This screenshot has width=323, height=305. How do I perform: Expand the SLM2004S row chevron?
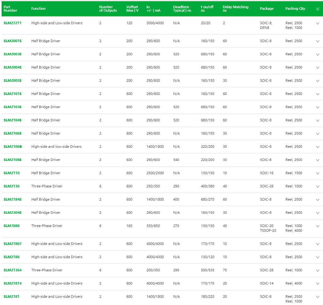click(317, 68)
